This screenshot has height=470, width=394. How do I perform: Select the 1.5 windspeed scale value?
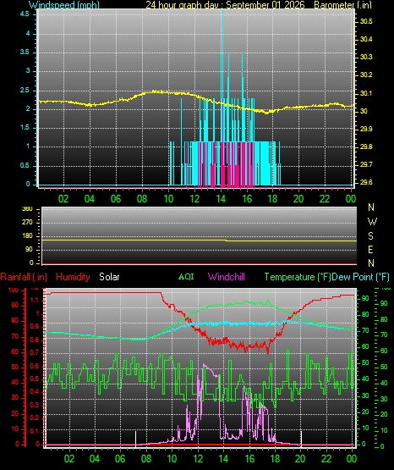click(x=25, y=127)
